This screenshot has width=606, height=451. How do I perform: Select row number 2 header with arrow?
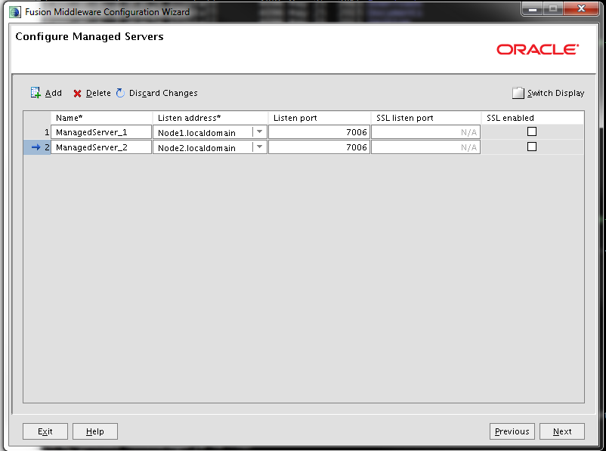click(x=37, y=147)
